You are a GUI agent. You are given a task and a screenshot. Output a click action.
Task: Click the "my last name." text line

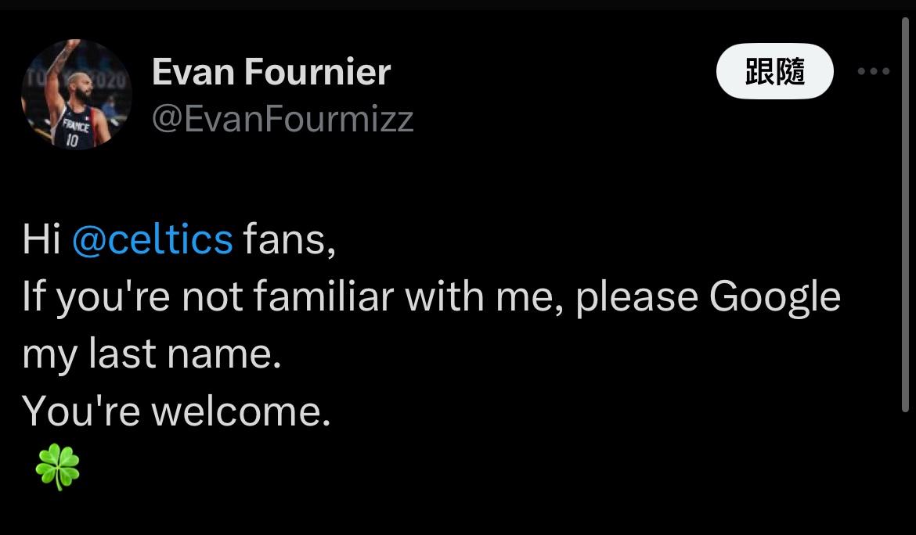click(151, 354)
